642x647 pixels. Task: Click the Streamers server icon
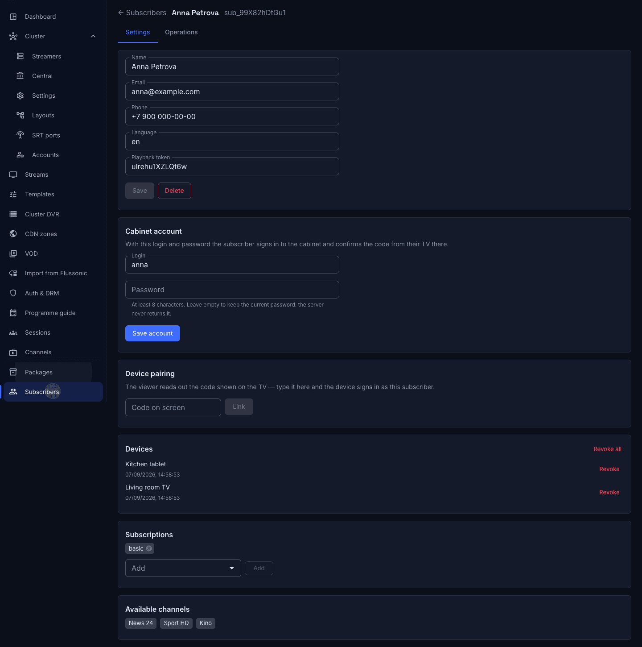click(x=20, y=56)
